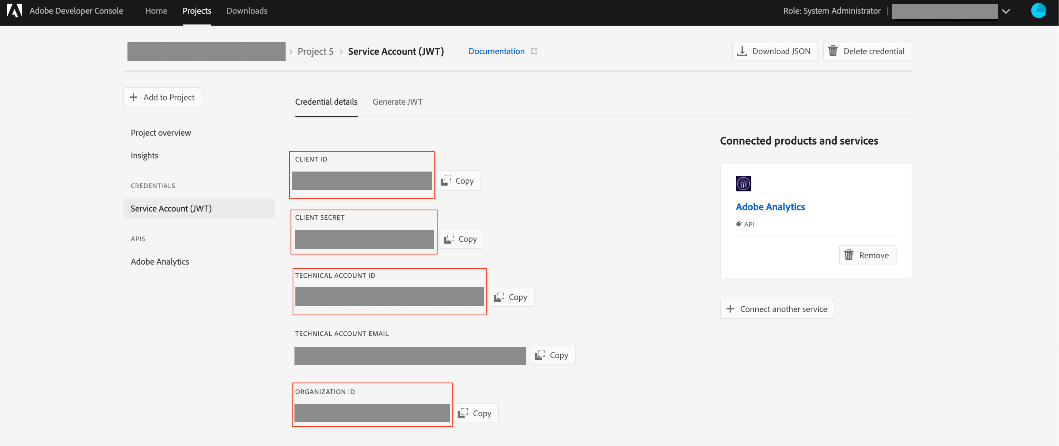This screenshot has height=446, width=1059.
Task: Switch to Credential details tab
Action: (326, 101)
